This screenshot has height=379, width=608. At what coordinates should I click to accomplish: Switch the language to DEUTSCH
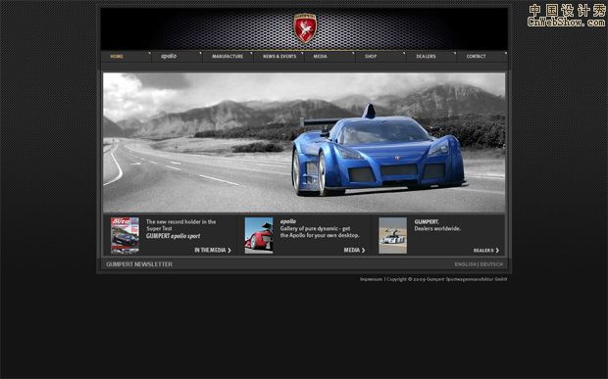491,264
